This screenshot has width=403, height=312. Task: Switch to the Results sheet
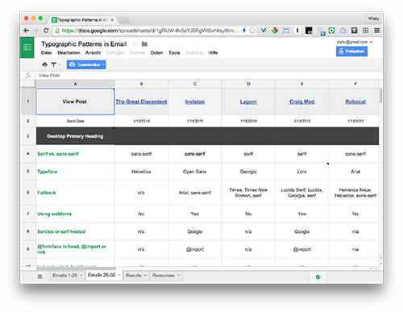(x=134, y=276)
